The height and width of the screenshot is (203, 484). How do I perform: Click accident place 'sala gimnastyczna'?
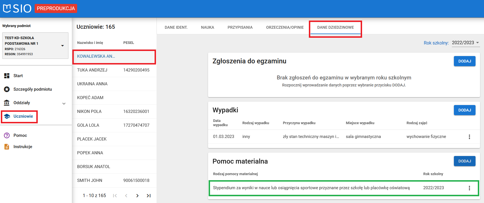(x=363, y=137)
